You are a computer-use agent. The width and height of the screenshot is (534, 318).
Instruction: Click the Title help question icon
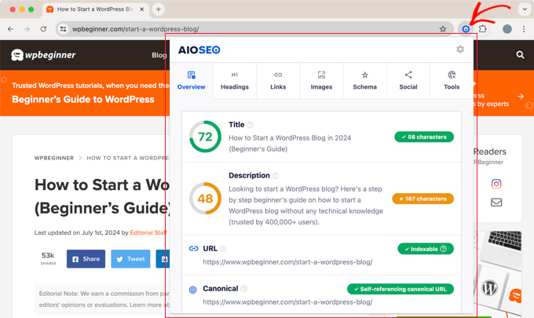(x=250, y=125)
